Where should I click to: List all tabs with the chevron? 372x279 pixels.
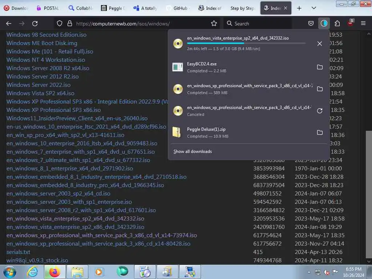(314, 8)
